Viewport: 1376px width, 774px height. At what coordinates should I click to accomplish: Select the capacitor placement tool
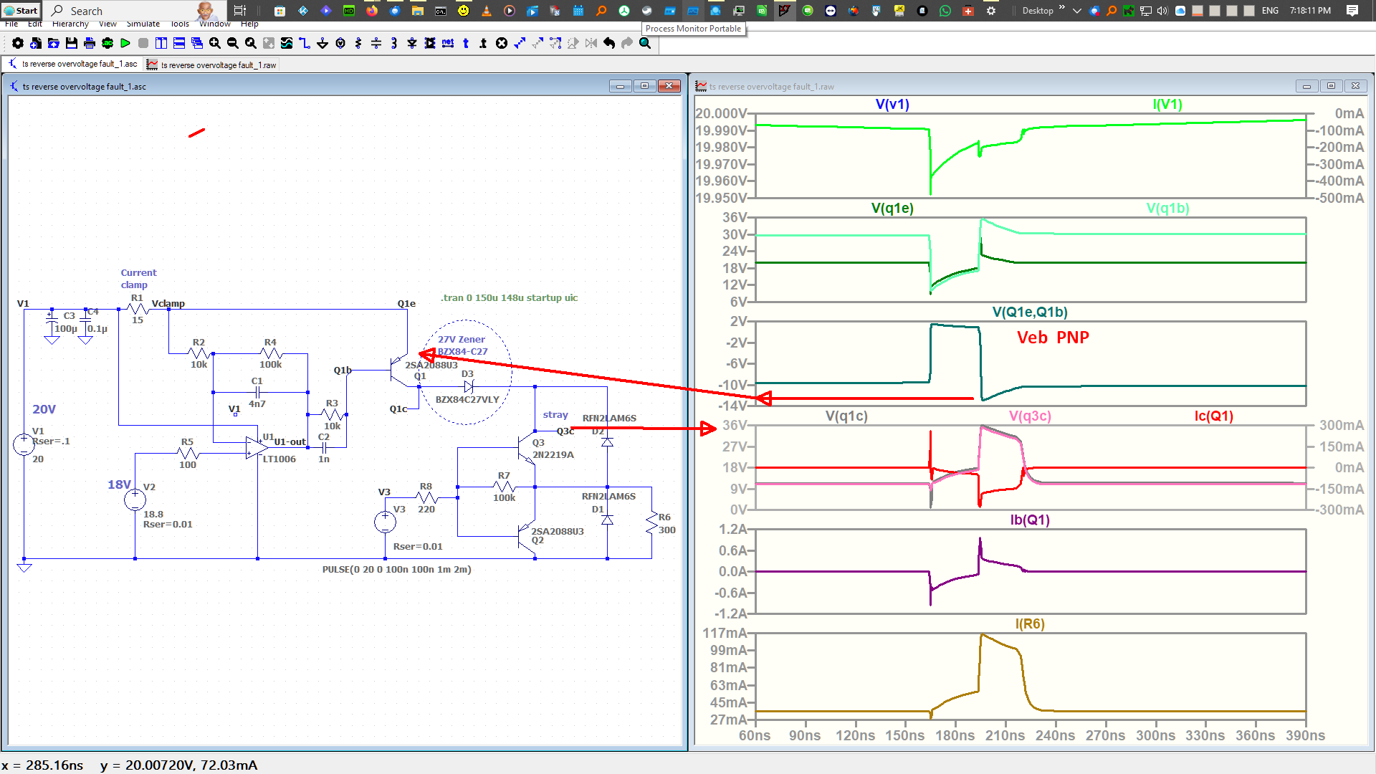376,43
